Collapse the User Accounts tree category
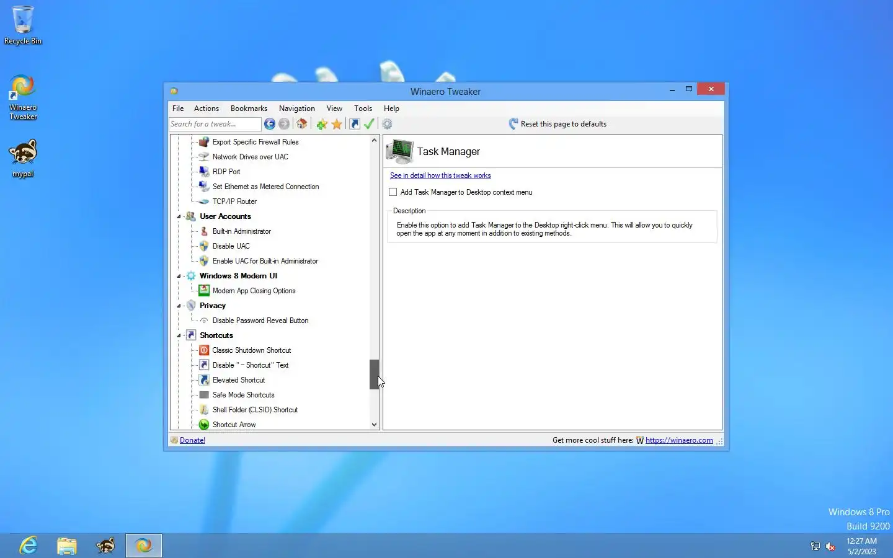893x558 pixels. [x=179, y=216]
